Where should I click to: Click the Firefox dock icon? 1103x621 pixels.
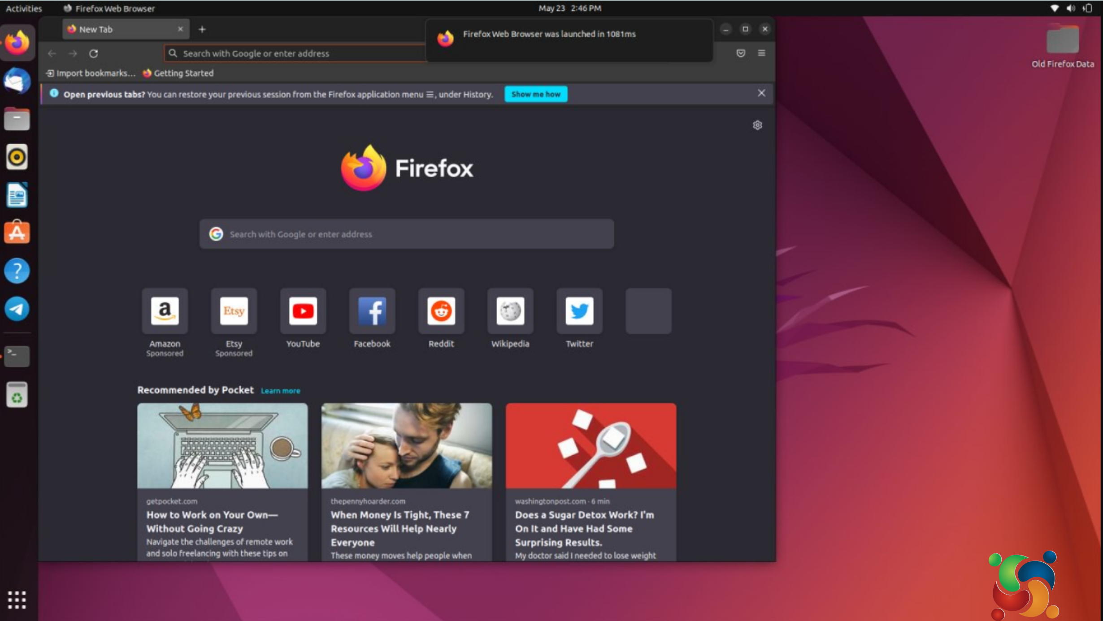[17, 43]
